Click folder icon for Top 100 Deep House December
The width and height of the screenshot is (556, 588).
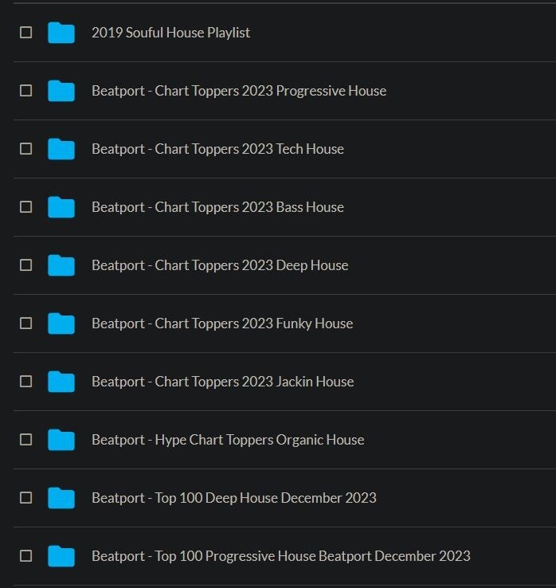tap(61, 498)
